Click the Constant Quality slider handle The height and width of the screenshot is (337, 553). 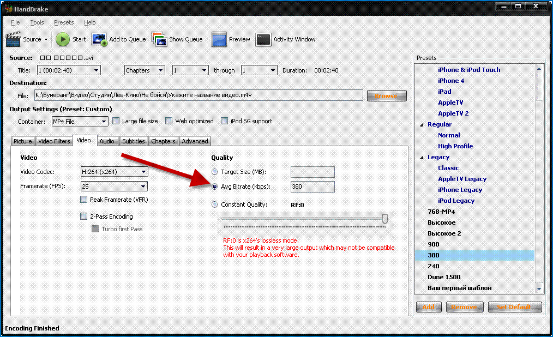click(x=385, y=219)
